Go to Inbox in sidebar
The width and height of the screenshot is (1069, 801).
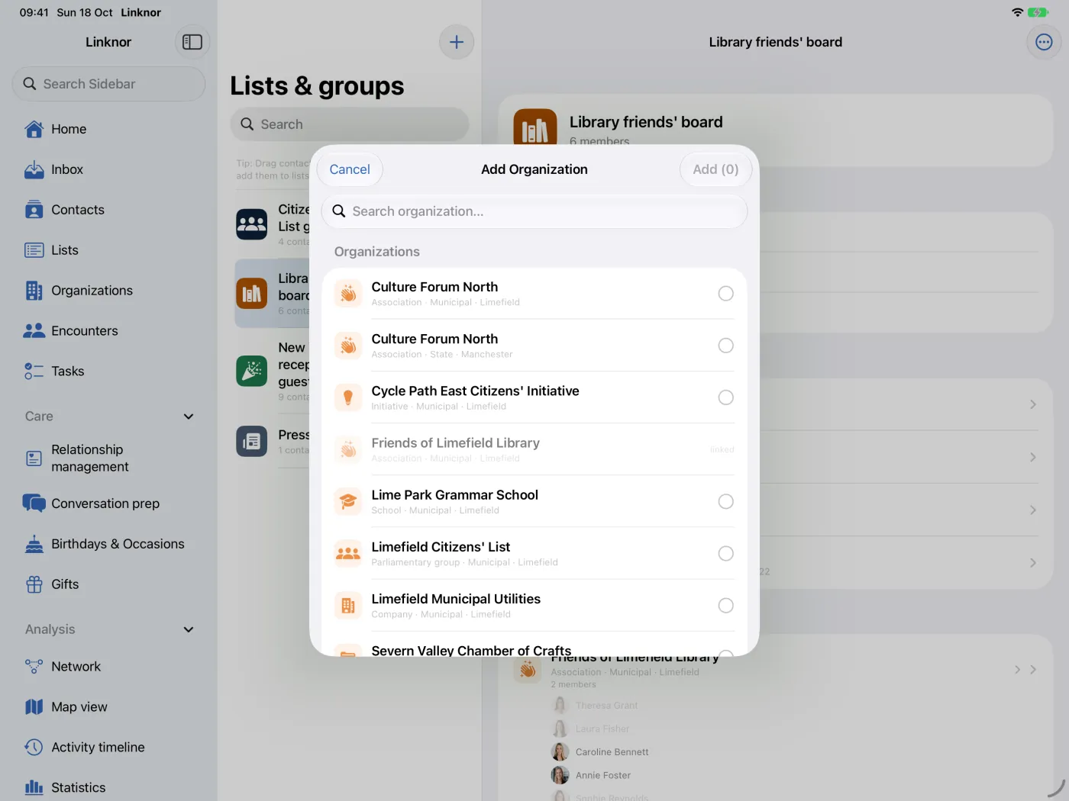[x=108, y=169]
